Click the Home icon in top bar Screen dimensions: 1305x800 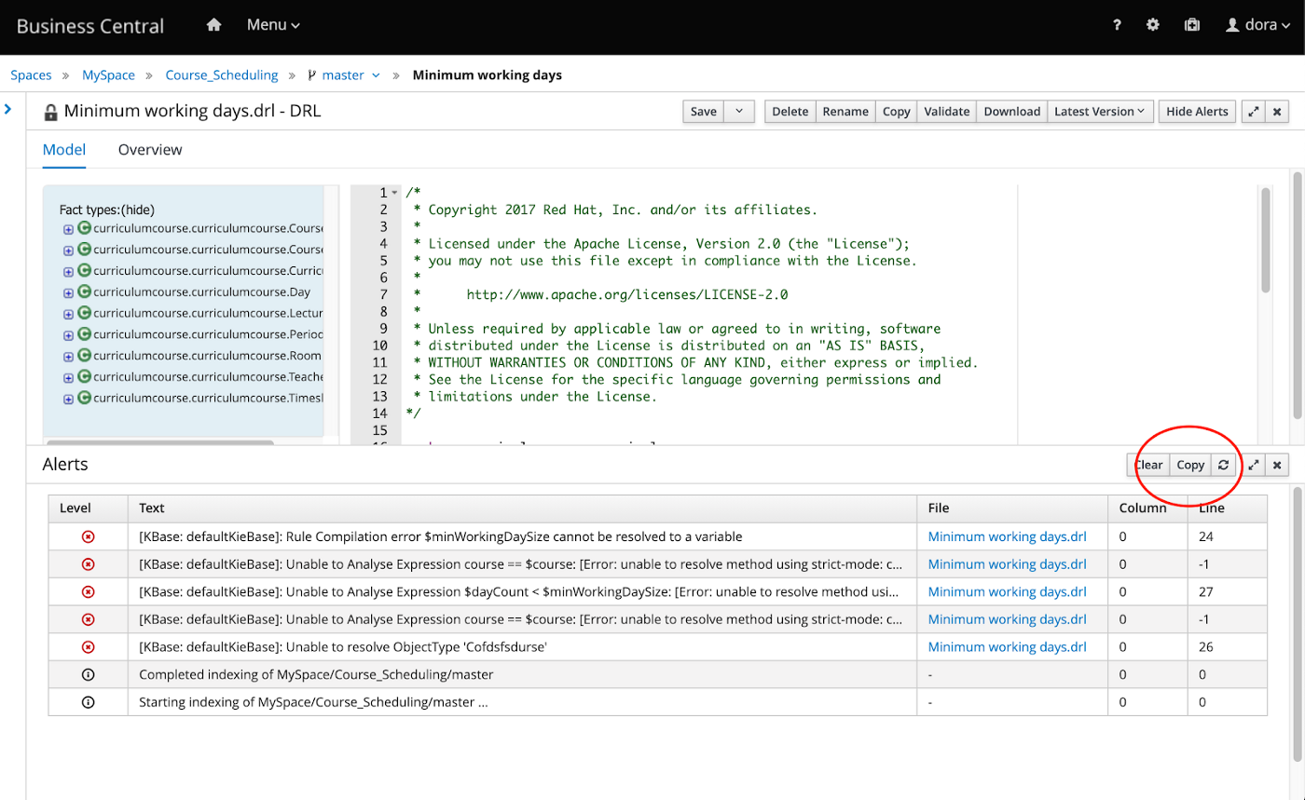(x=213, y=25)
